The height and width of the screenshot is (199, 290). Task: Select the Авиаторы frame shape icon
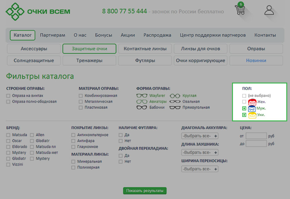click(x=142, y=101)
